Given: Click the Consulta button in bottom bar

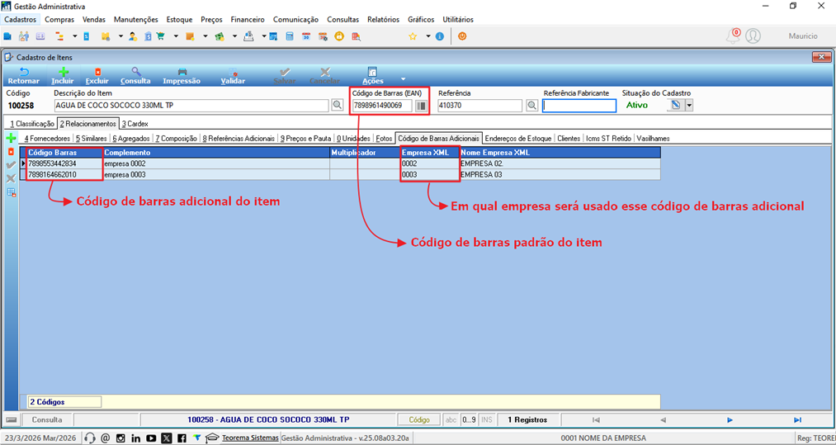Looking at the screenshot, I should (x=47, y=420).
